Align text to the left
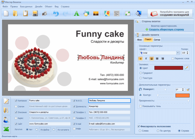 click(x=152, y=59)
